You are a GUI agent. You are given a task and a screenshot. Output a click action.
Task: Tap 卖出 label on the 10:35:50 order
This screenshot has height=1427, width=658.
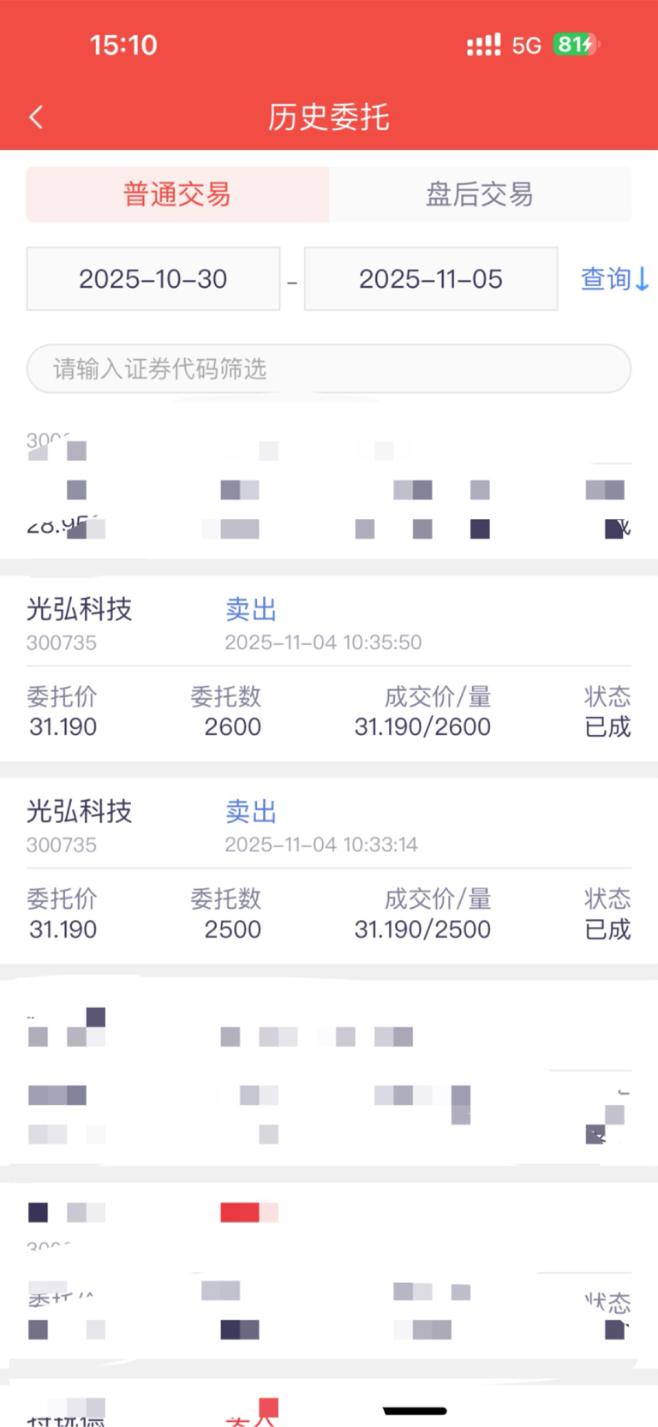[251, 610]
